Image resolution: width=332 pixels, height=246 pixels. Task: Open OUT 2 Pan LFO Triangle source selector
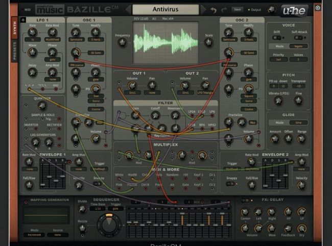pos(205,93)
